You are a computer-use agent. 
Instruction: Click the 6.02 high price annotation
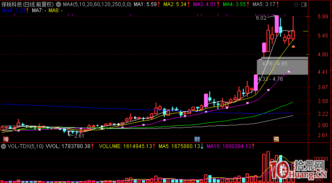(x=261, y=18)
